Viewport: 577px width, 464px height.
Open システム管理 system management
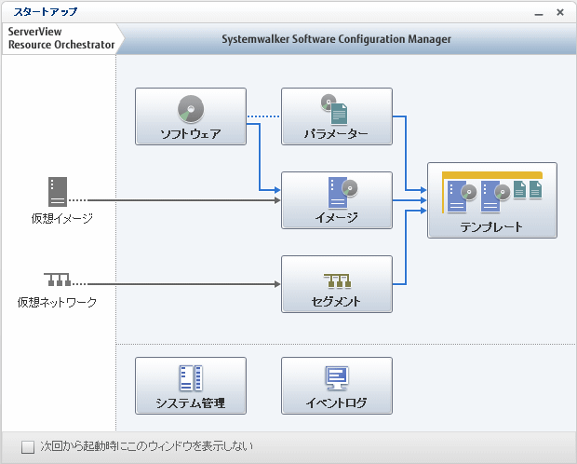pos(191,386)
